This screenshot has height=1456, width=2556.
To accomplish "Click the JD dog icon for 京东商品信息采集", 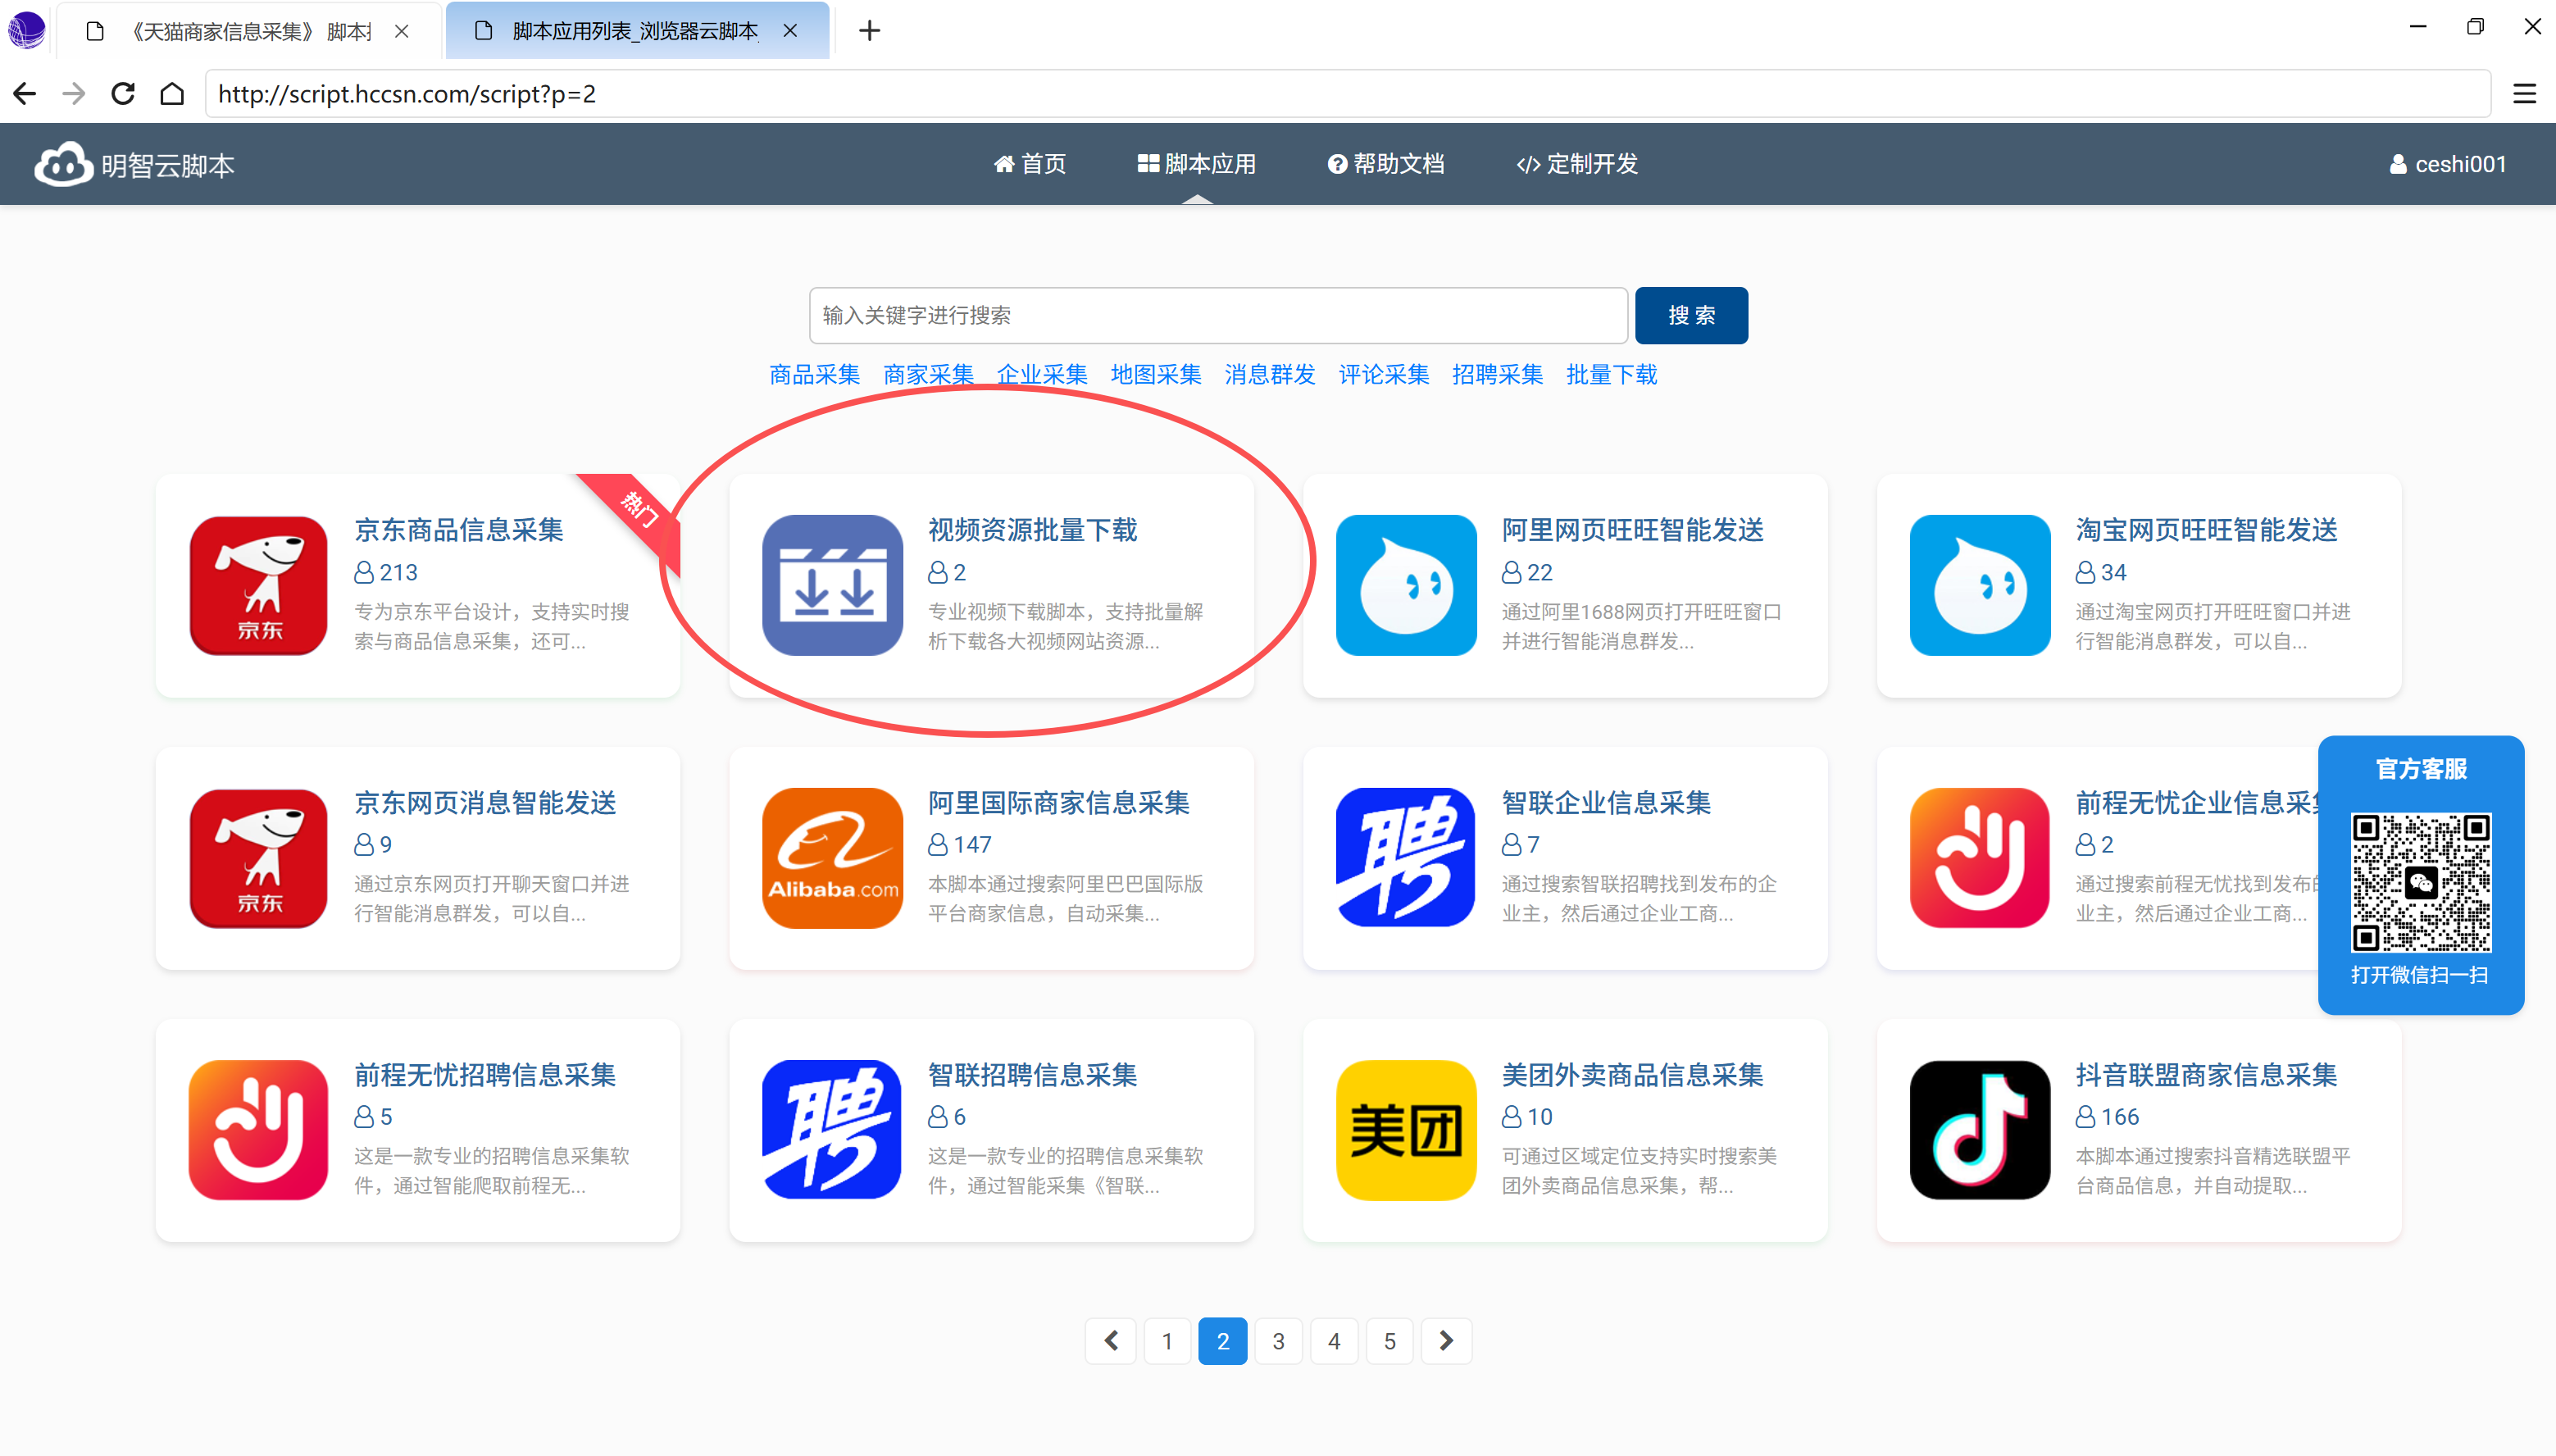I will [258, 585].
